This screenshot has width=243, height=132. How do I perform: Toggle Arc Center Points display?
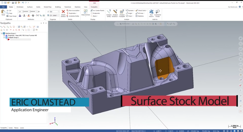[97, 10]
